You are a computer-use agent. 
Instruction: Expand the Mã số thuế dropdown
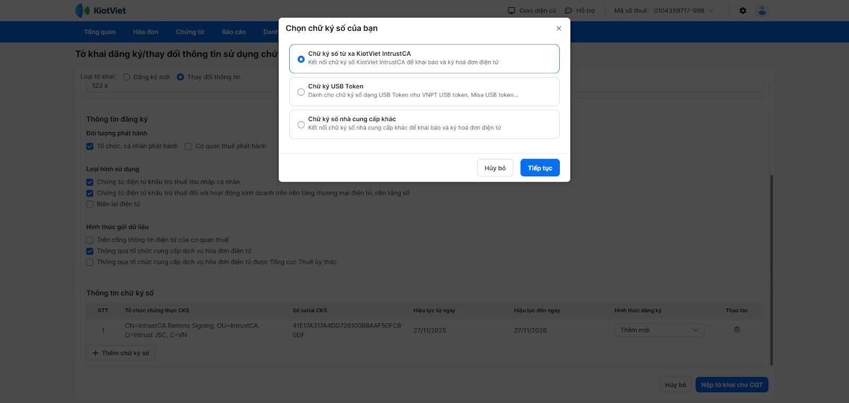pos(711,11)
